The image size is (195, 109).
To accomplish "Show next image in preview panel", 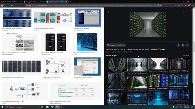I will [x=187, y=12].
